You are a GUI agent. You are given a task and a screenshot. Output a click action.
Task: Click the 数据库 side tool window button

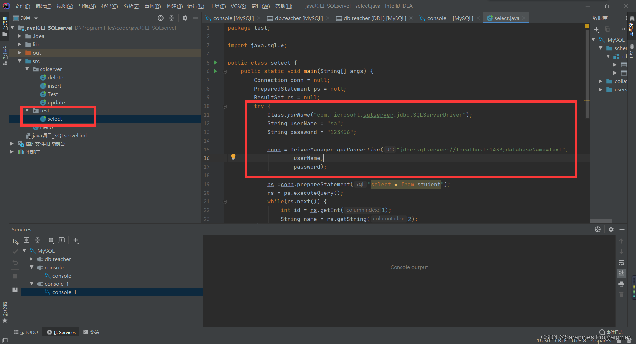(632, 26)
